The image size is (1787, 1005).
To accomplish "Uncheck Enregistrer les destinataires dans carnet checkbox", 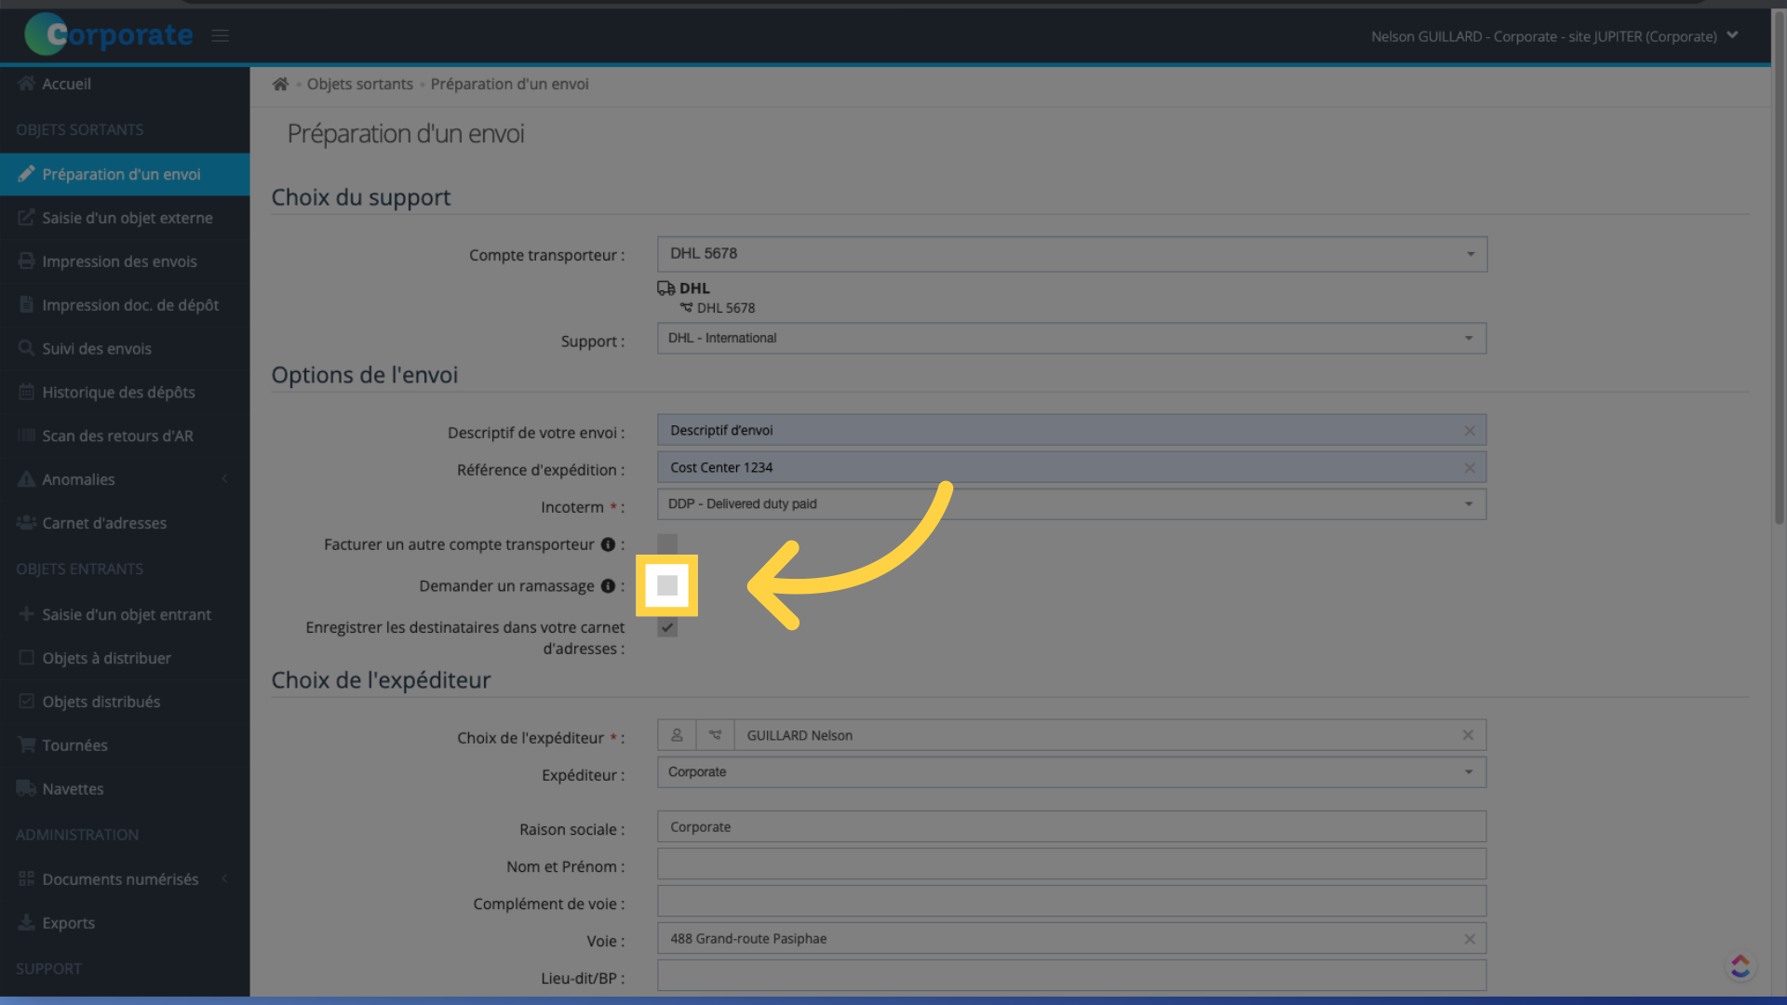I will click(x=667, y=627).
